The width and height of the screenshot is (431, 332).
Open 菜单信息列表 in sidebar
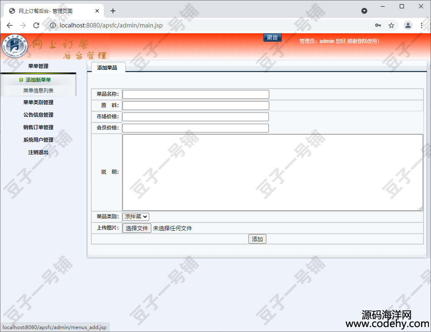[x=38, y=91]
